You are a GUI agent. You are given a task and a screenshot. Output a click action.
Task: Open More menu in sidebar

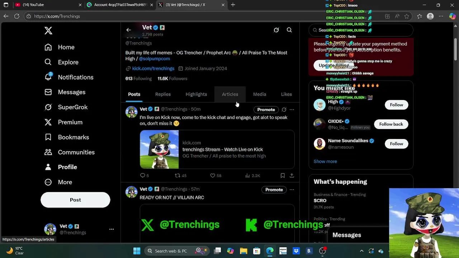[x=58, y=182]
